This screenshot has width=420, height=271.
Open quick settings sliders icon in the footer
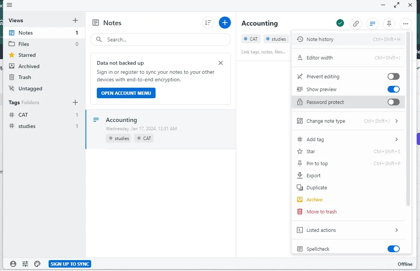tap(25, 264)
